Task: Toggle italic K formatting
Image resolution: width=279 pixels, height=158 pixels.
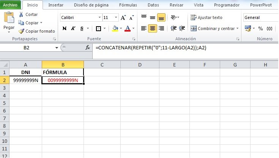Action: point(73,28)
